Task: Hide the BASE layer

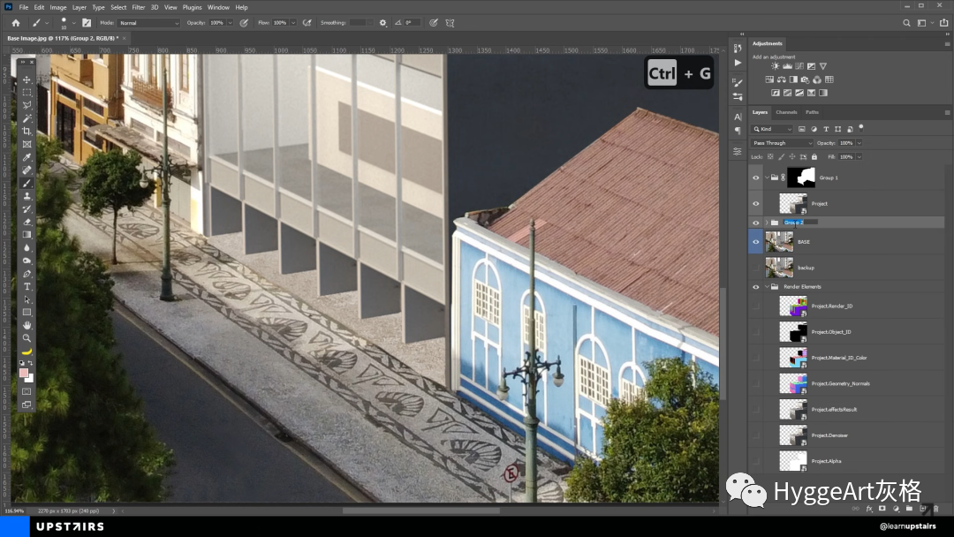Action: tap(755, 242)
